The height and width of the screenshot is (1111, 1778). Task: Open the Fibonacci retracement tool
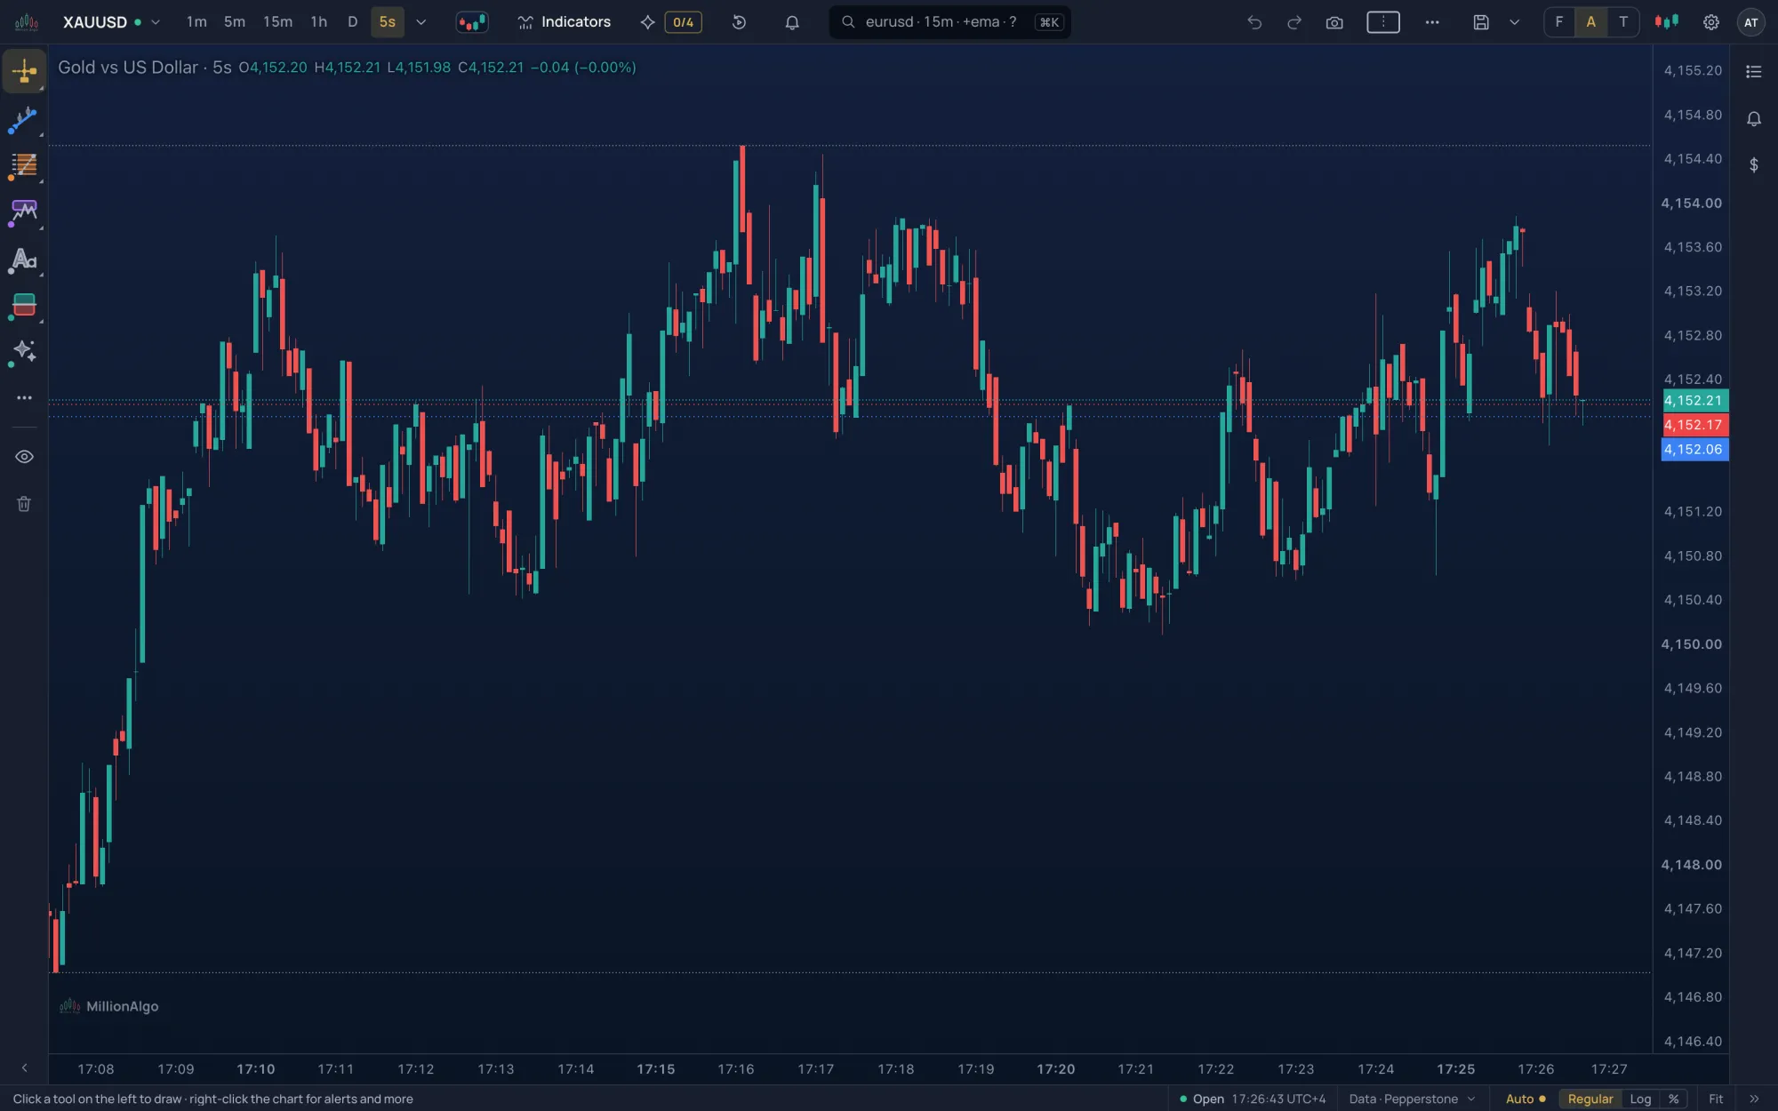point(24,165)
